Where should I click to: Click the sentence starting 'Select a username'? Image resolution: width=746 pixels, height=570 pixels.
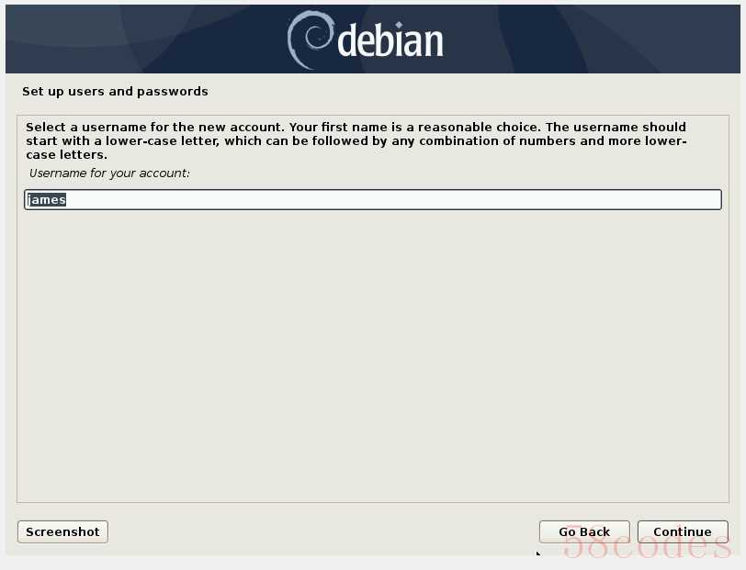(x=155, y=127)
